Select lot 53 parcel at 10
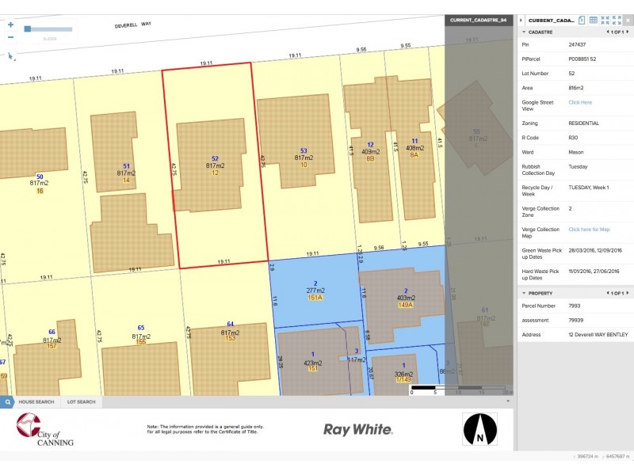 [x=304, y=158]
